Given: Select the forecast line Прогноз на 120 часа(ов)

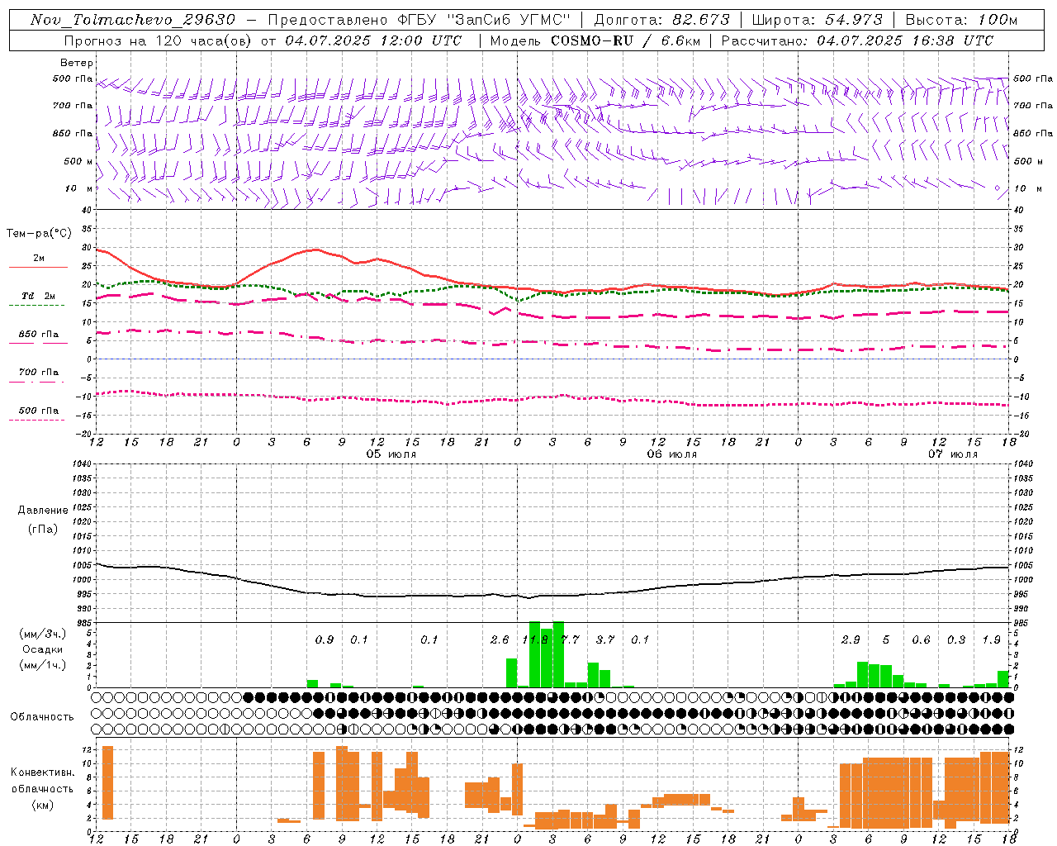Looking at the screenshot, I should pos(159,40).
